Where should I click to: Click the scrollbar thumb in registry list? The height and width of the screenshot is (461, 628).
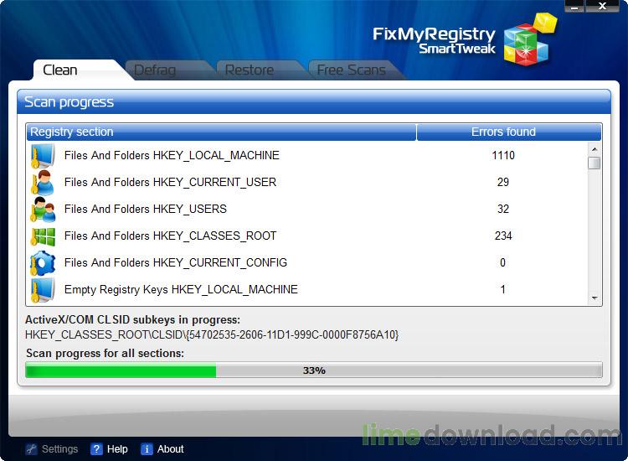pyautogui.click(x=595, y=163)
